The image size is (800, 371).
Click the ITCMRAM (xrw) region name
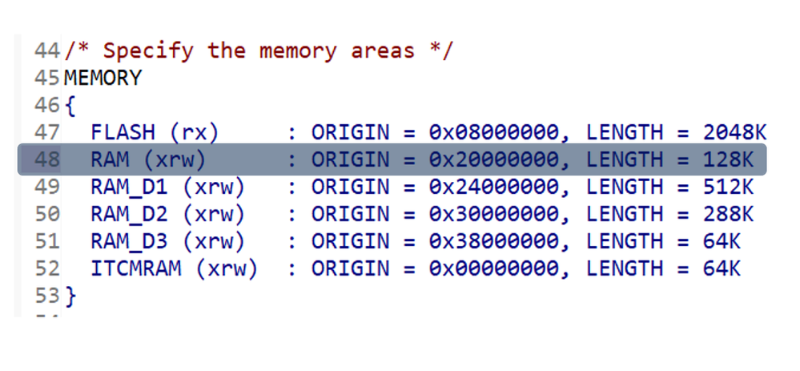(x=175, y=268)
